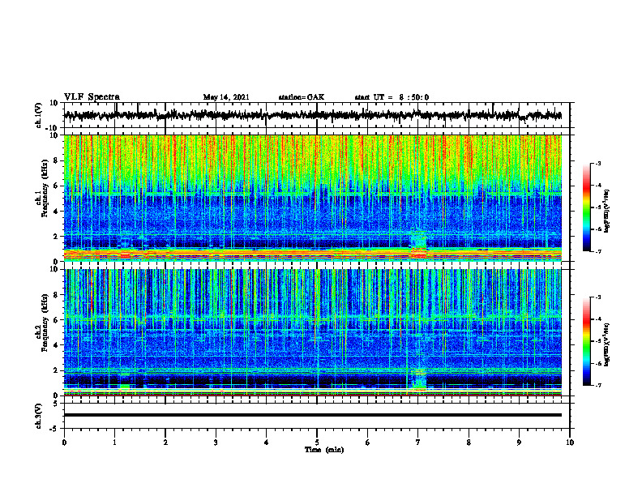This screenshot has height=496, width=642.
Task: Click the "-6" label on lower color scale
Action: 597,363
